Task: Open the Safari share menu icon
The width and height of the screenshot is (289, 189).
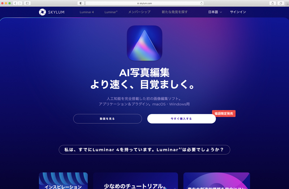Action: (273, 3)
